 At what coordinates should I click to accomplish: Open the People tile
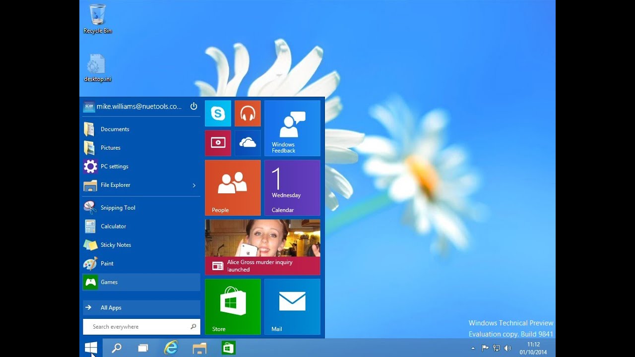pos(233,188)
